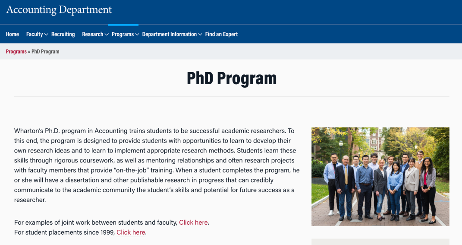Viewport: 462px width, 245px height.
Task: Open the Department Information menu
Action: click(170, 34)
